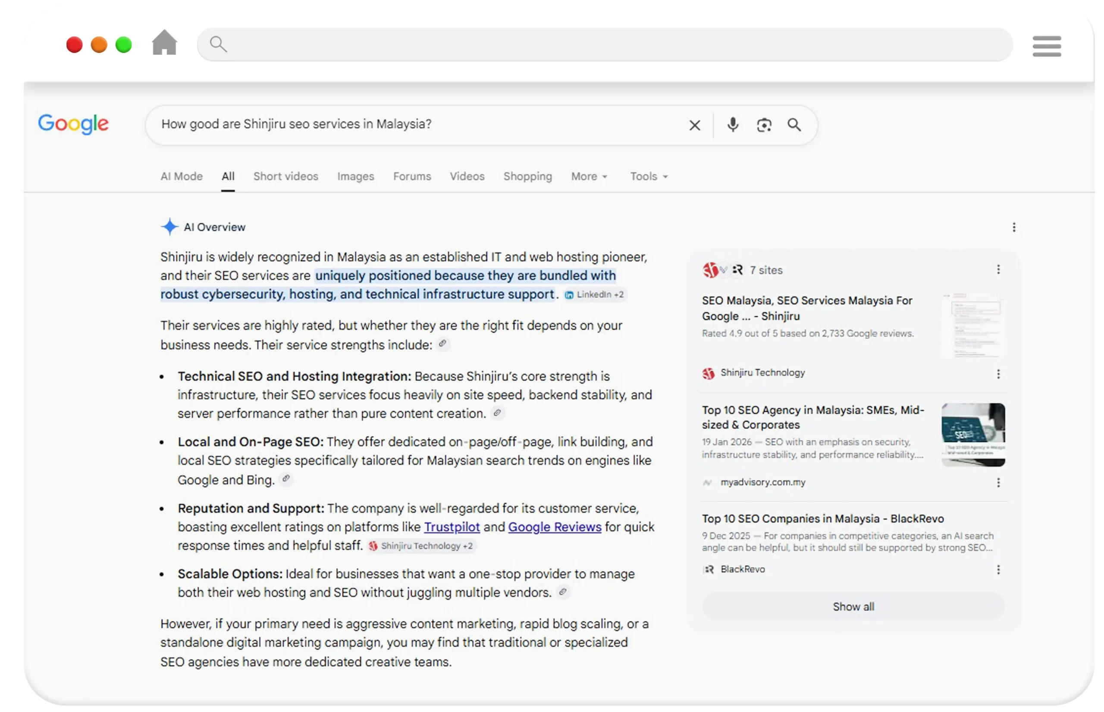The height and width of the screenshot is (712, 1104).
Task: Open the three-dot menu beside 7 sites
Action: [998, 270]
